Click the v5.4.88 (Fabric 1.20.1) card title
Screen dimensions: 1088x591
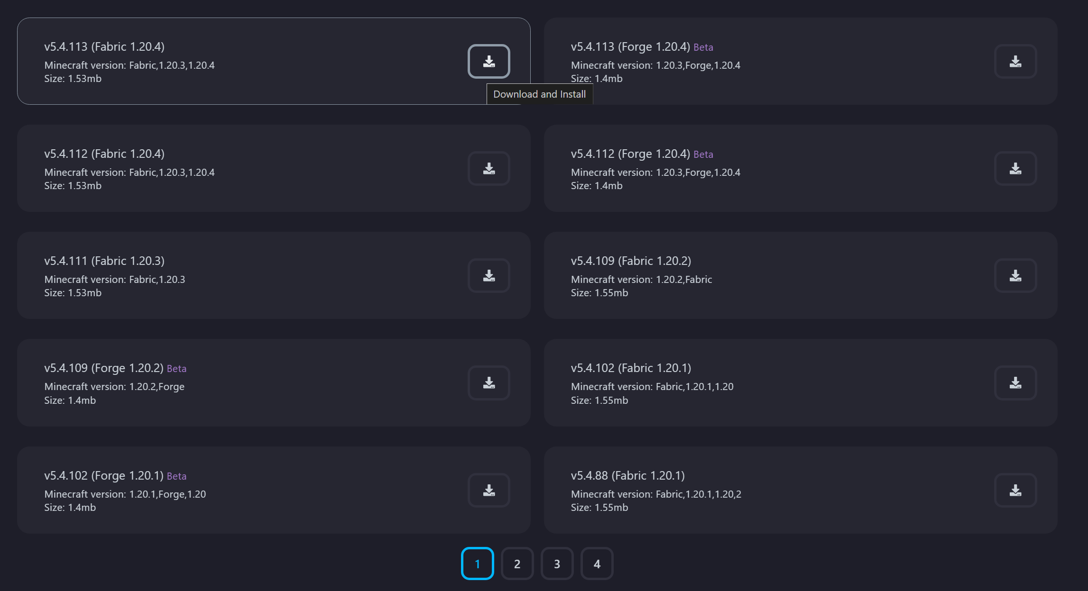tap(627, 476)
